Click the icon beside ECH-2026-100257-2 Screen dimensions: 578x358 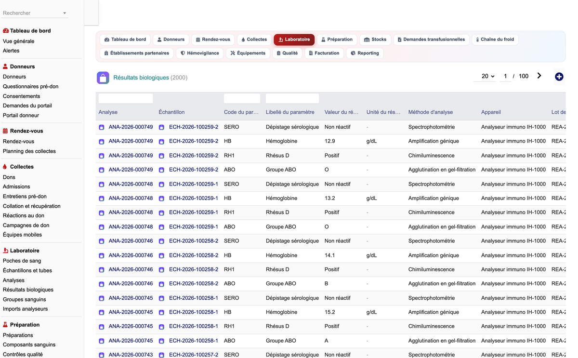point(161,355)
